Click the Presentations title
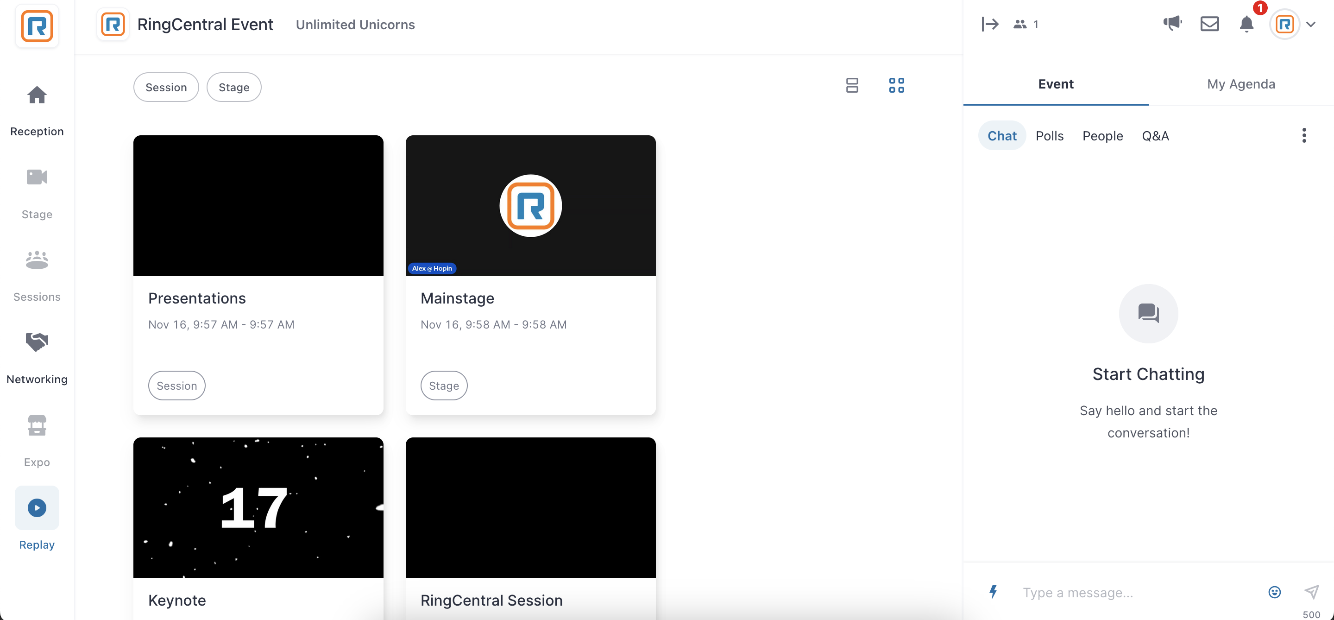Screen dimensions: 1334x620 [x=197, y=298]
